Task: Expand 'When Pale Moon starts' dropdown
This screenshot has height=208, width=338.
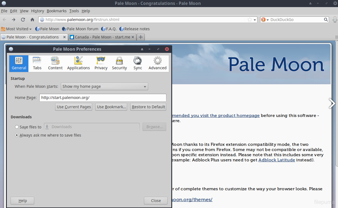Action: click(x=104, y=86)
